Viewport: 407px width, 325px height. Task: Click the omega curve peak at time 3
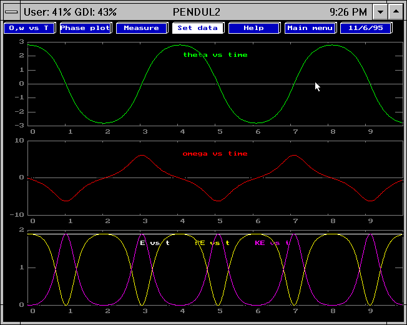click(143, 155)
